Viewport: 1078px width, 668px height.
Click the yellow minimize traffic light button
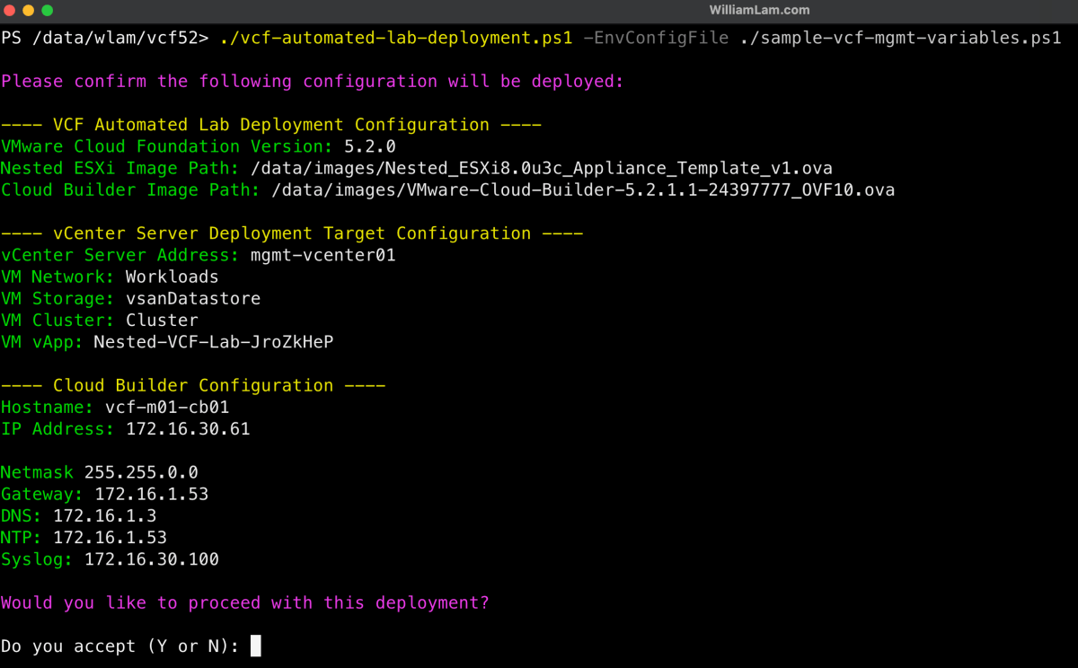click(x=29, y=12)
